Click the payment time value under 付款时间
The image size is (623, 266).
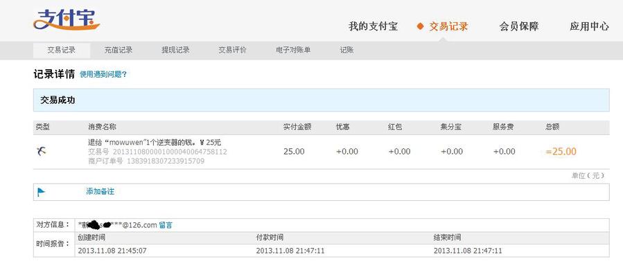(290, 251)
